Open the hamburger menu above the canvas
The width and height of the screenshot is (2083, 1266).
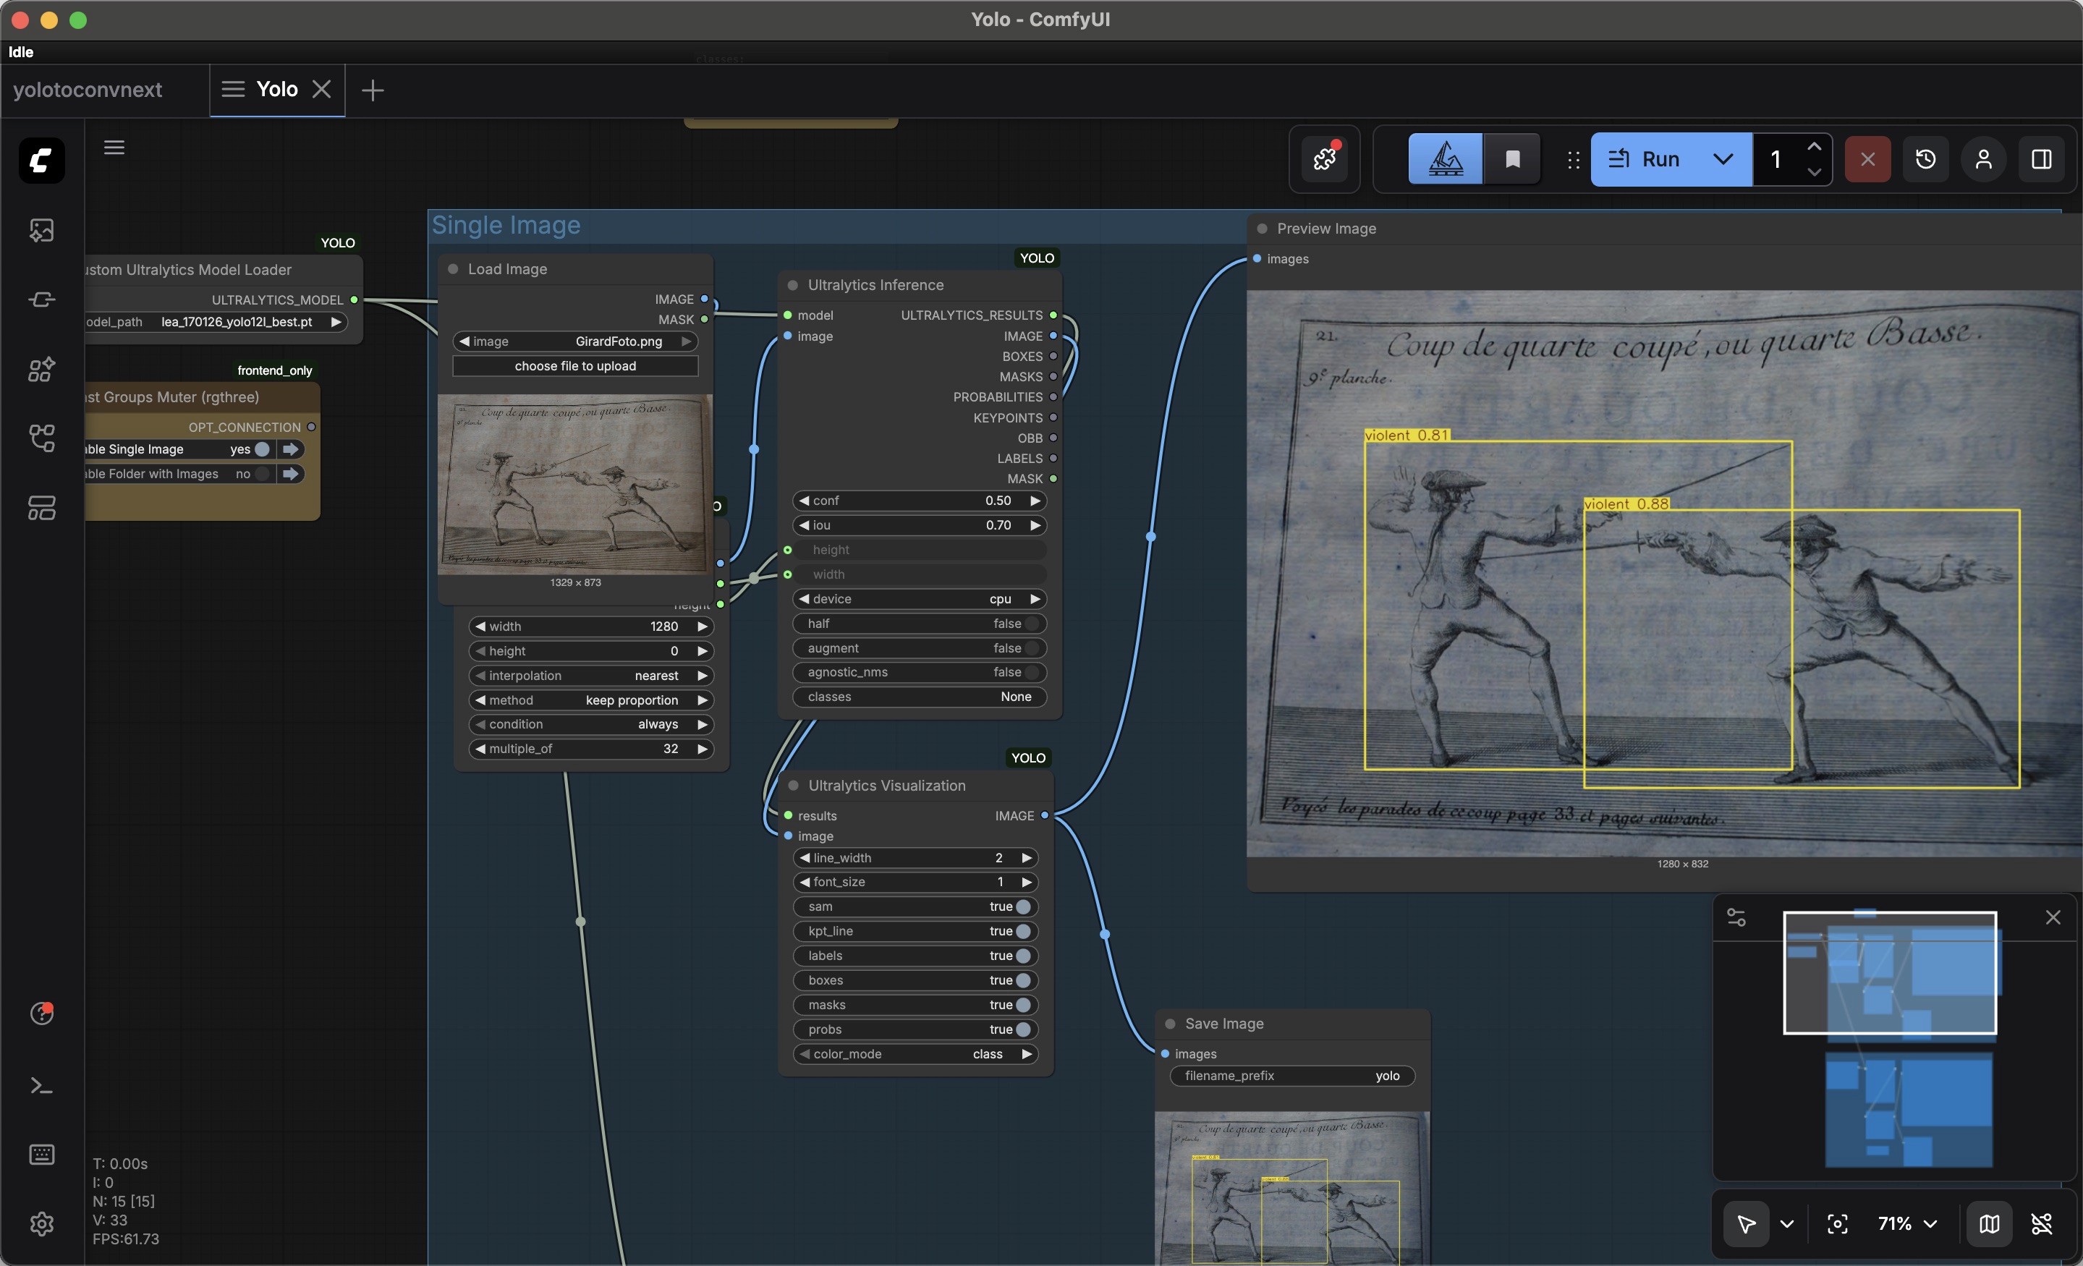(114, 148)
